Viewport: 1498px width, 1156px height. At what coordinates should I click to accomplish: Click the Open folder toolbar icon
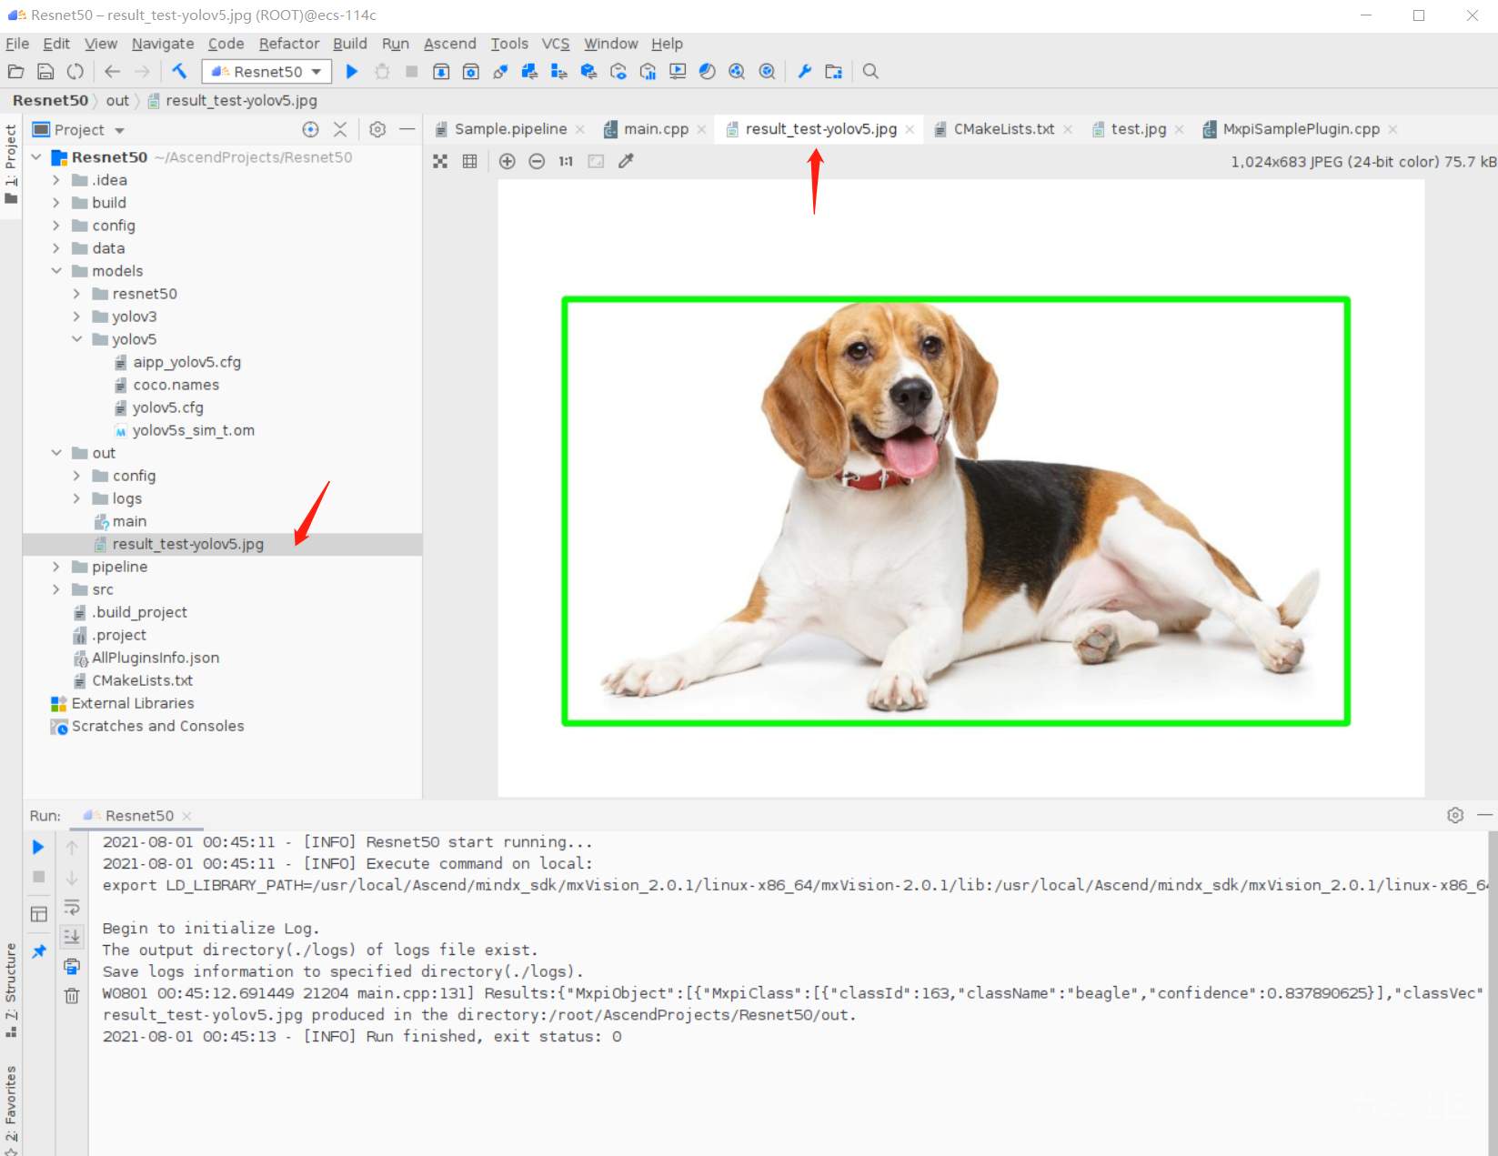coord(15,71)
